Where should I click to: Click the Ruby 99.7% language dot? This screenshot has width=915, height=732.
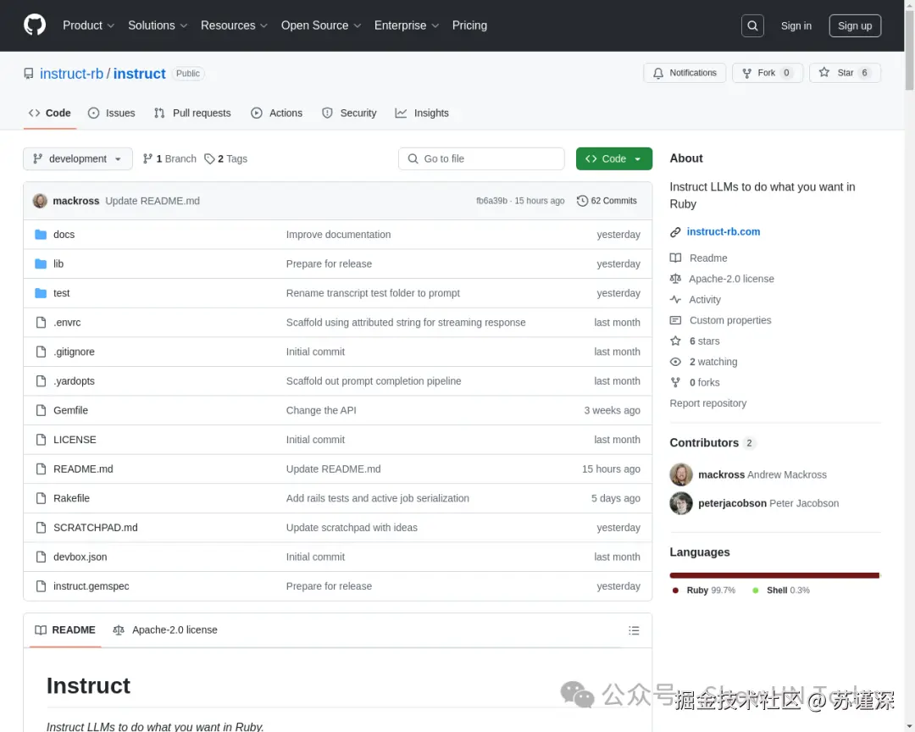(675, 591)
